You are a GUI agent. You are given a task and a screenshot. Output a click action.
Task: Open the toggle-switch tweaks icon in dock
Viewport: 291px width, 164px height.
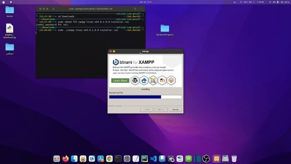click(180, 159)
